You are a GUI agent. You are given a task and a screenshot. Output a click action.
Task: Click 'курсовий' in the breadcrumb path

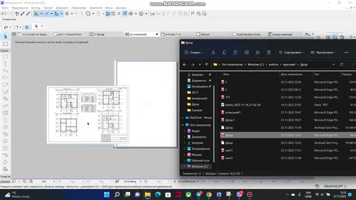pyautogui.click(x=289, y=65)
